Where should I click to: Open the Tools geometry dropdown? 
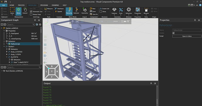121,11
